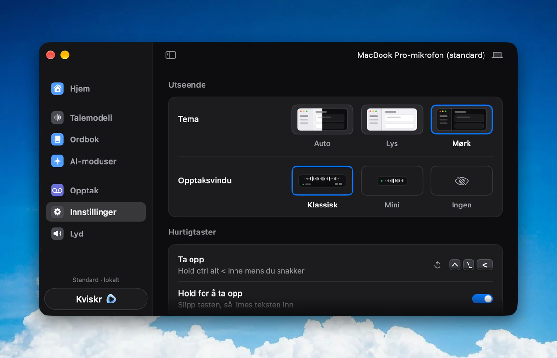Click the Ta opp row title
The height and width of the screenshot is (358, 557).
click(191, 260)
